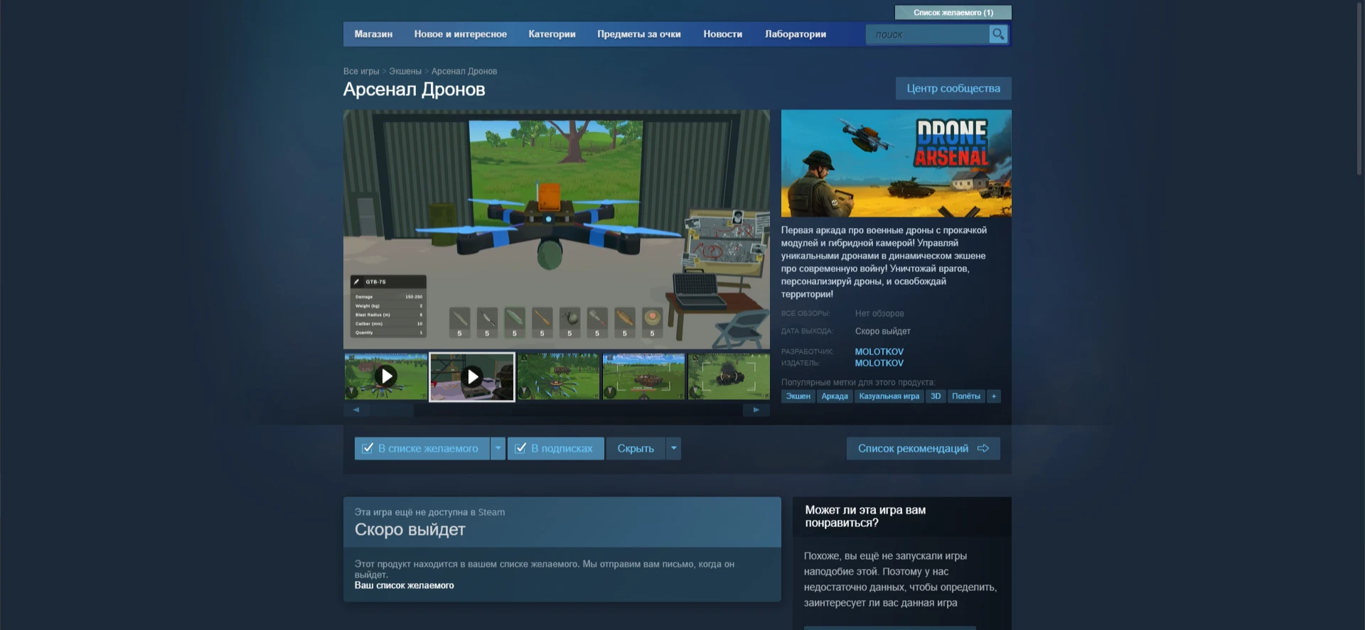This screenshot has width=1365, height=630.
Task: Open the Новое и интересное menu
Action: coord(461,34)
